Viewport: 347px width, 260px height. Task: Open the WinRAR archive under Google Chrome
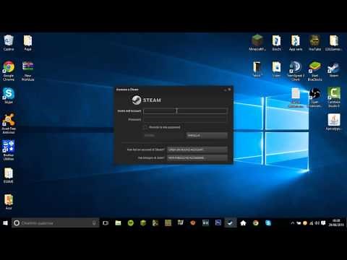tap(27, 71)
